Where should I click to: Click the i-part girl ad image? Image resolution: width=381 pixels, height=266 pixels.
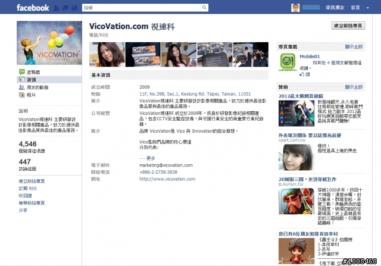(296, 157)
